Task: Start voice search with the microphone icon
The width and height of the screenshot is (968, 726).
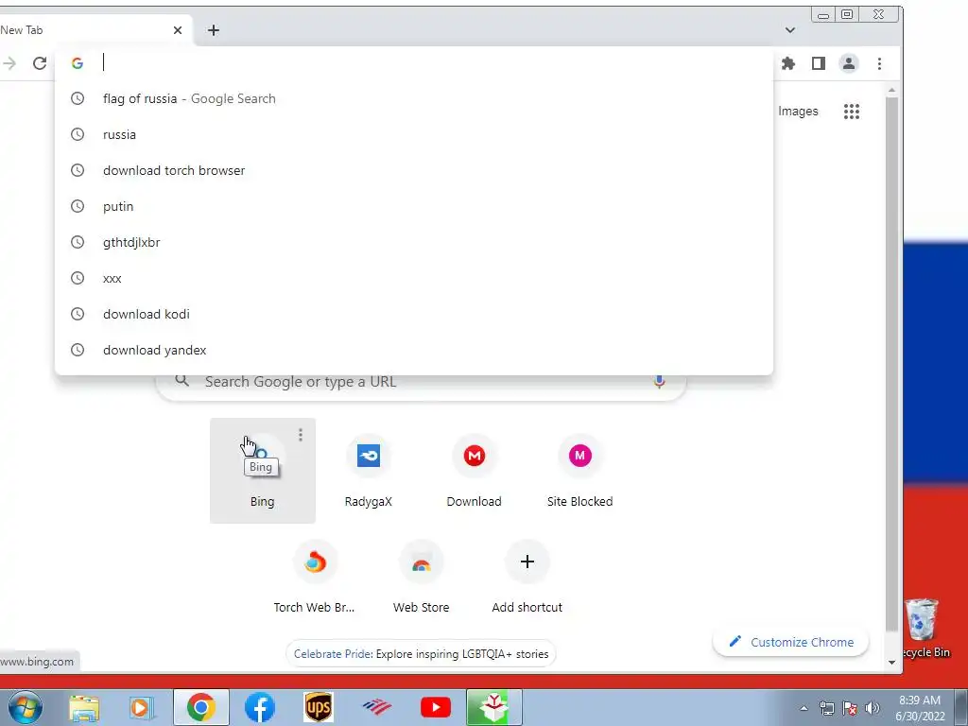Action: (659, 382)
